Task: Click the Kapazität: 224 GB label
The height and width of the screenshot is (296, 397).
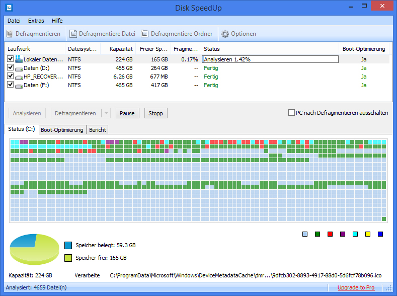Action: click(x=30, y=275)
